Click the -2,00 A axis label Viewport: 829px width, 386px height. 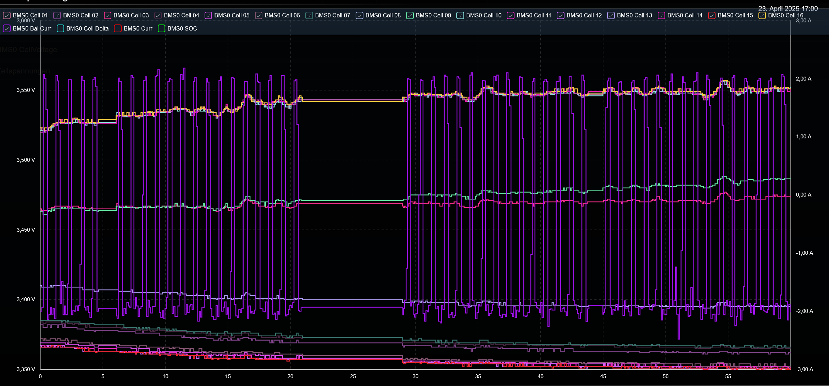(x=805, y=311)
